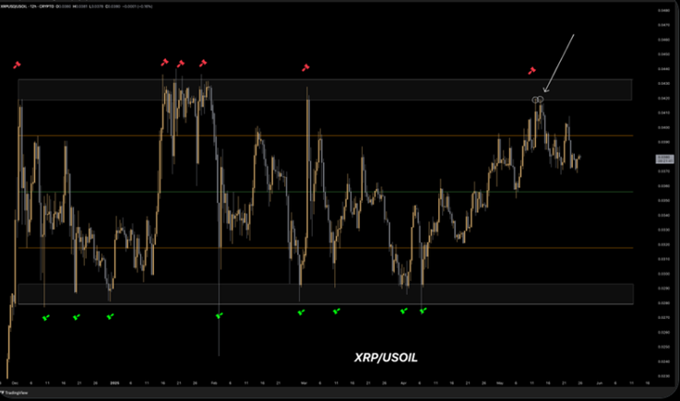Select the white arrow drawing
This screenshot has width=680, height=401.
559,64
